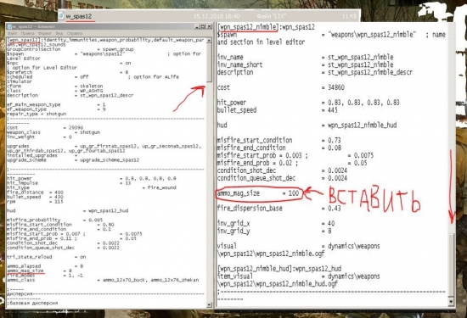The image size is (467, 318).
Task: Open the Формат menu
Action: tap(45, 33)
